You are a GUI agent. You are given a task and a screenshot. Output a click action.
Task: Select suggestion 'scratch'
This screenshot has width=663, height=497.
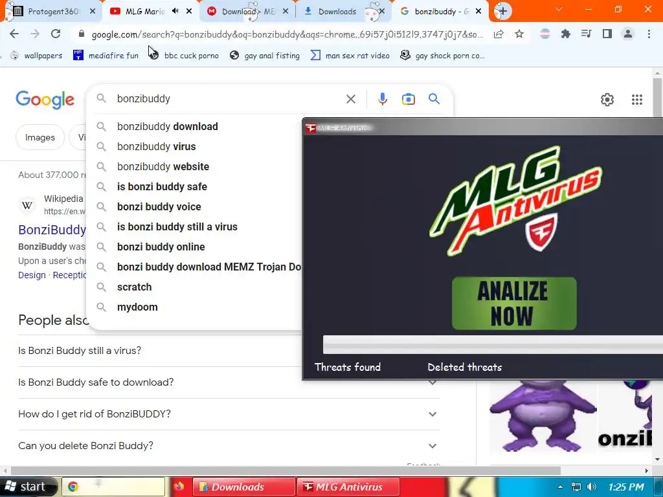pos(195,287)
